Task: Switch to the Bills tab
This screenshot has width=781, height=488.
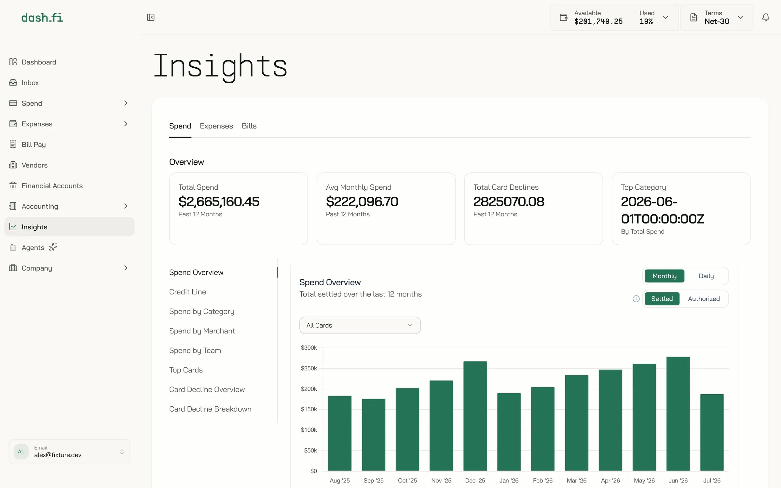Action: tap(249, 126)
